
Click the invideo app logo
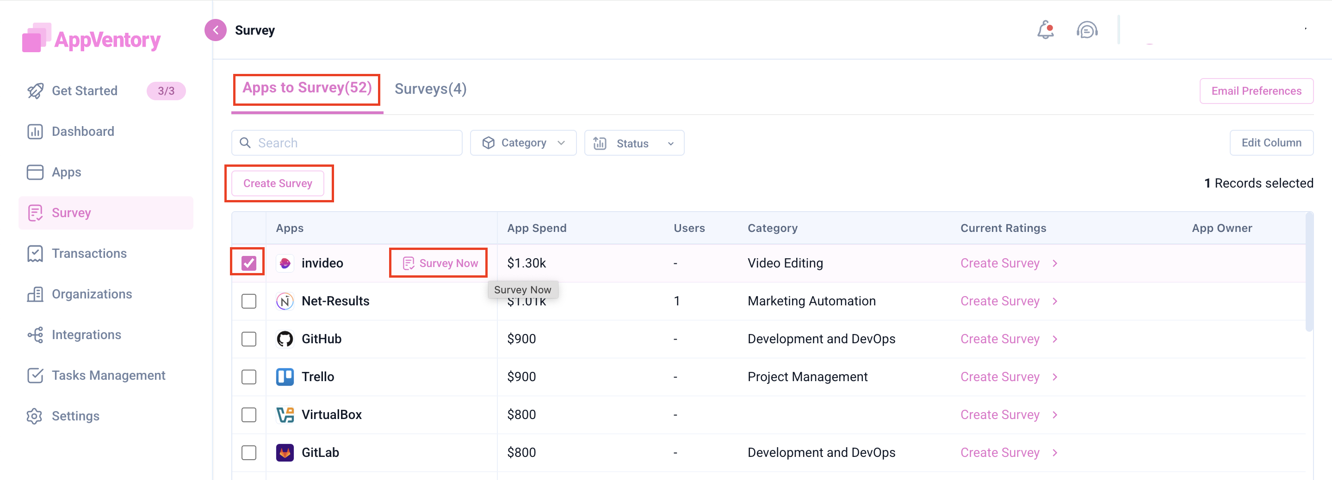coord(285,263)
